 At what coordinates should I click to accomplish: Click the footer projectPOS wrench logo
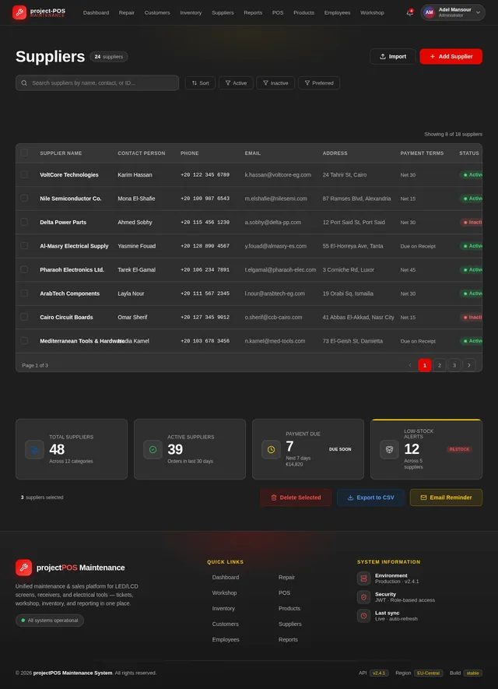[x=23, y=568]
